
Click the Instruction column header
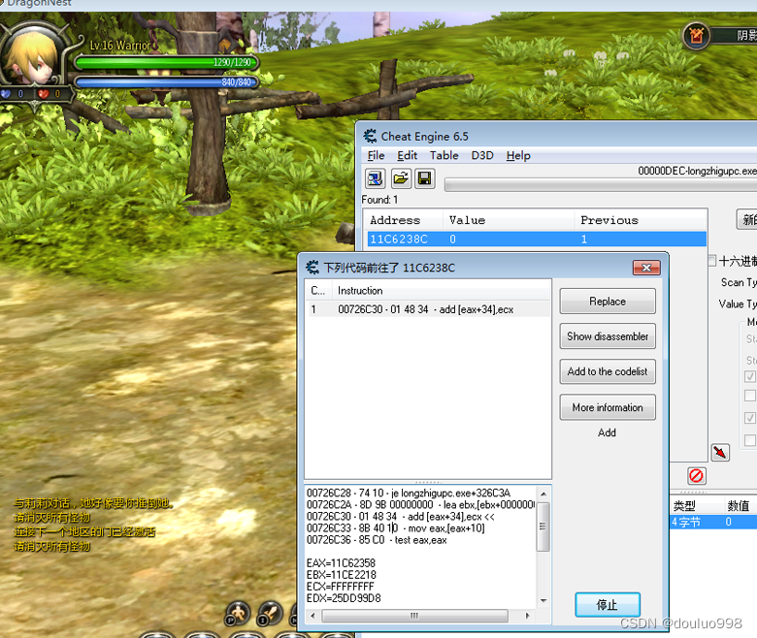[x=441, y=291]
